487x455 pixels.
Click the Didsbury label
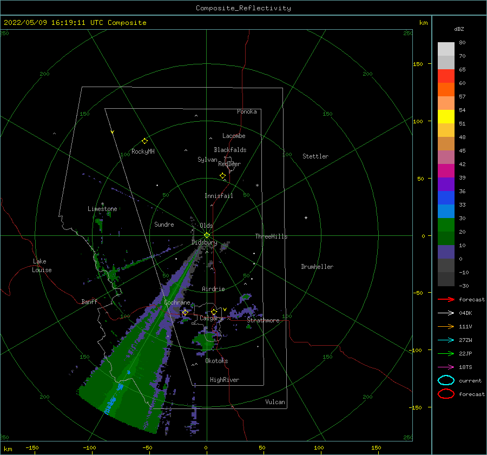(x=205, y=242)
